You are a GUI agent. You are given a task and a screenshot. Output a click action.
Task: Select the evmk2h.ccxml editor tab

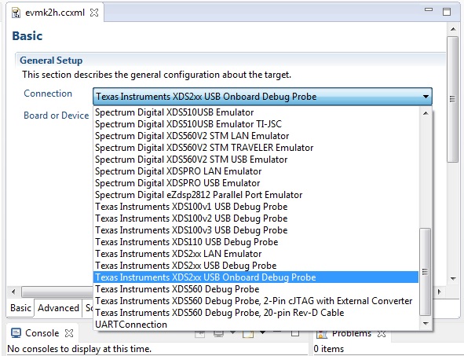(55, 13)
